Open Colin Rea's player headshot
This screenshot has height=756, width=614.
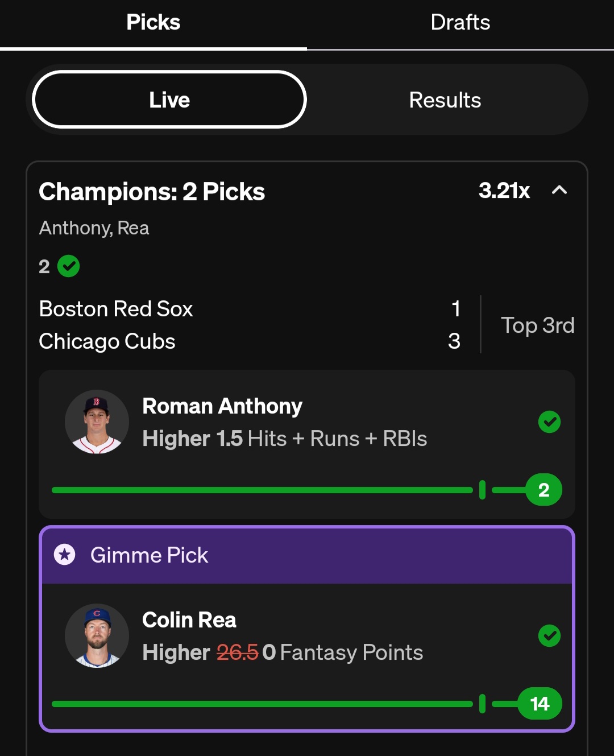97,635
